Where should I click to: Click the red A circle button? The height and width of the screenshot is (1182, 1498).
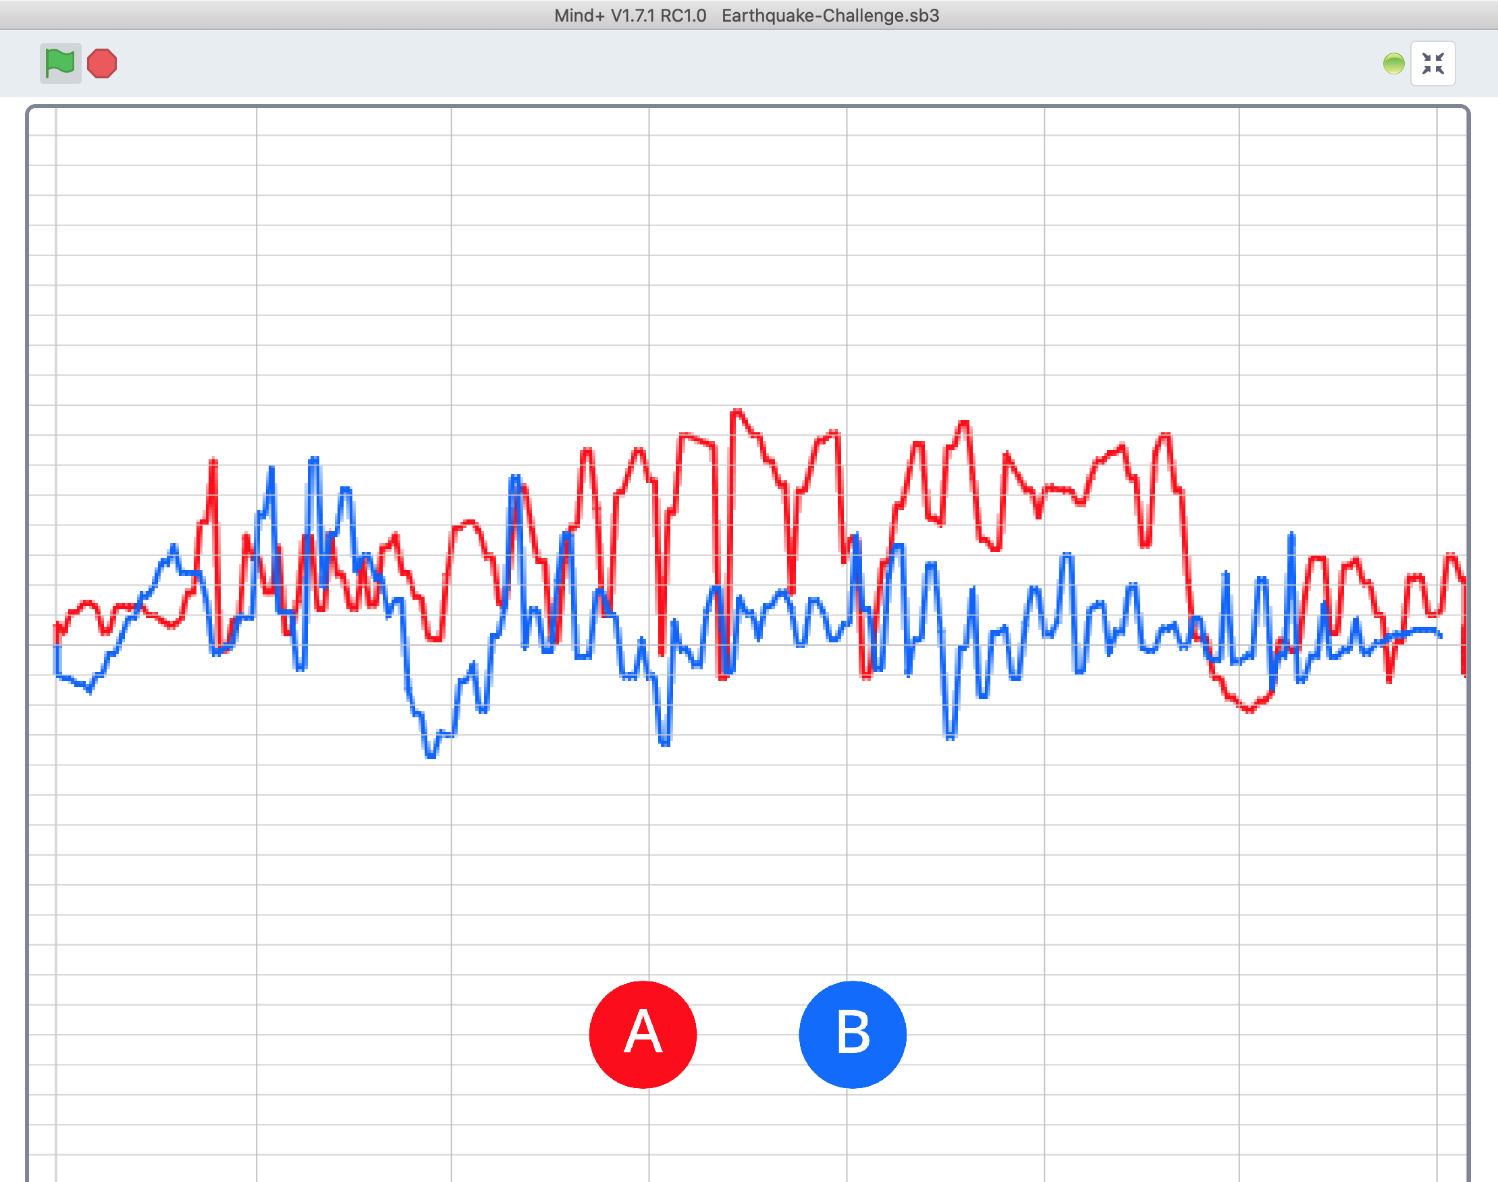tap(643, 1034)
